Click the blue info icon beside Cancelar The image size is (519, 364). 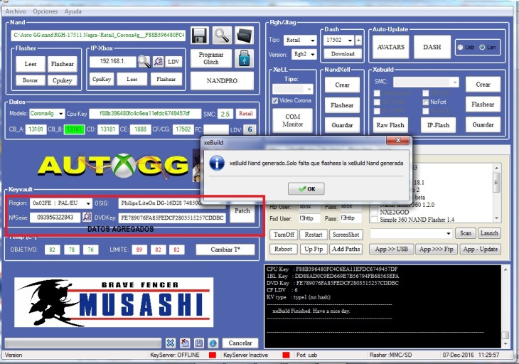213,343
